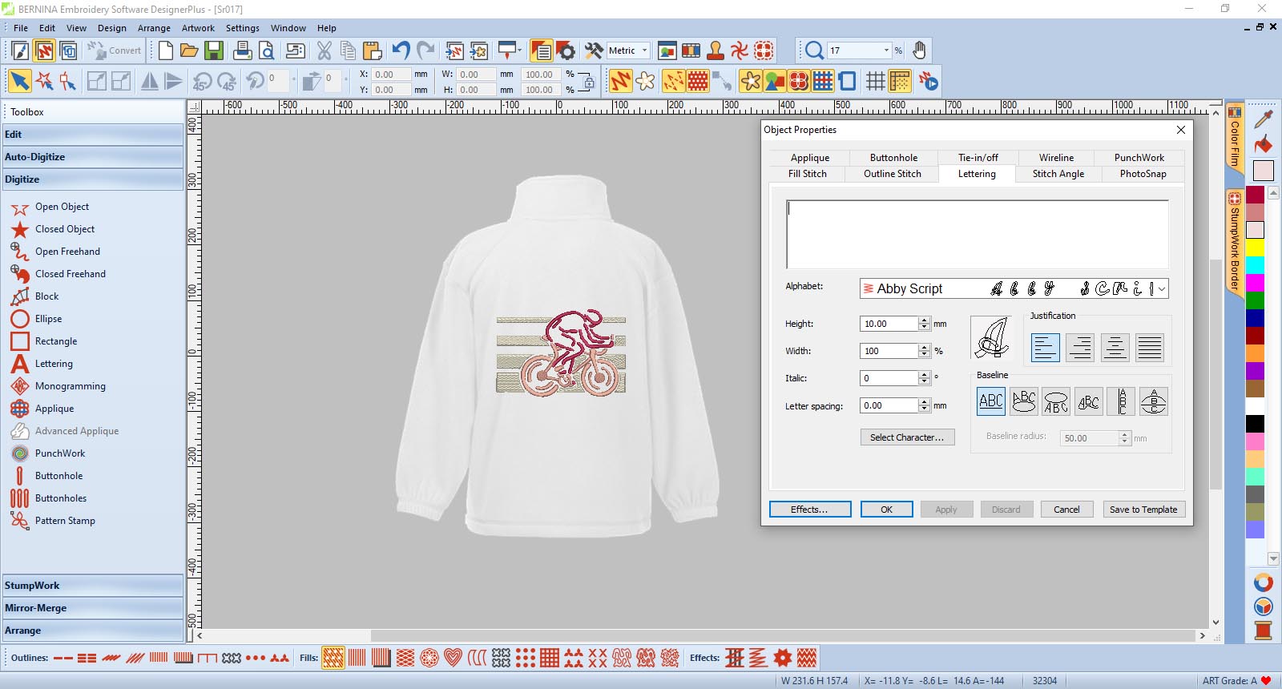The height and width of the screenshot is (689, 1282).
Task: Switch to the Outline Stitch tab
Action: point(892,174)
